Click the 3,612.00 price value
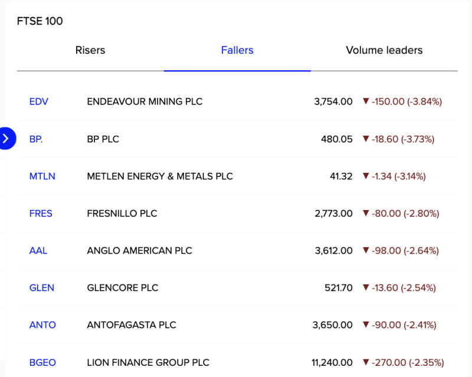472x377 pixels. click(x=333, y=251)
